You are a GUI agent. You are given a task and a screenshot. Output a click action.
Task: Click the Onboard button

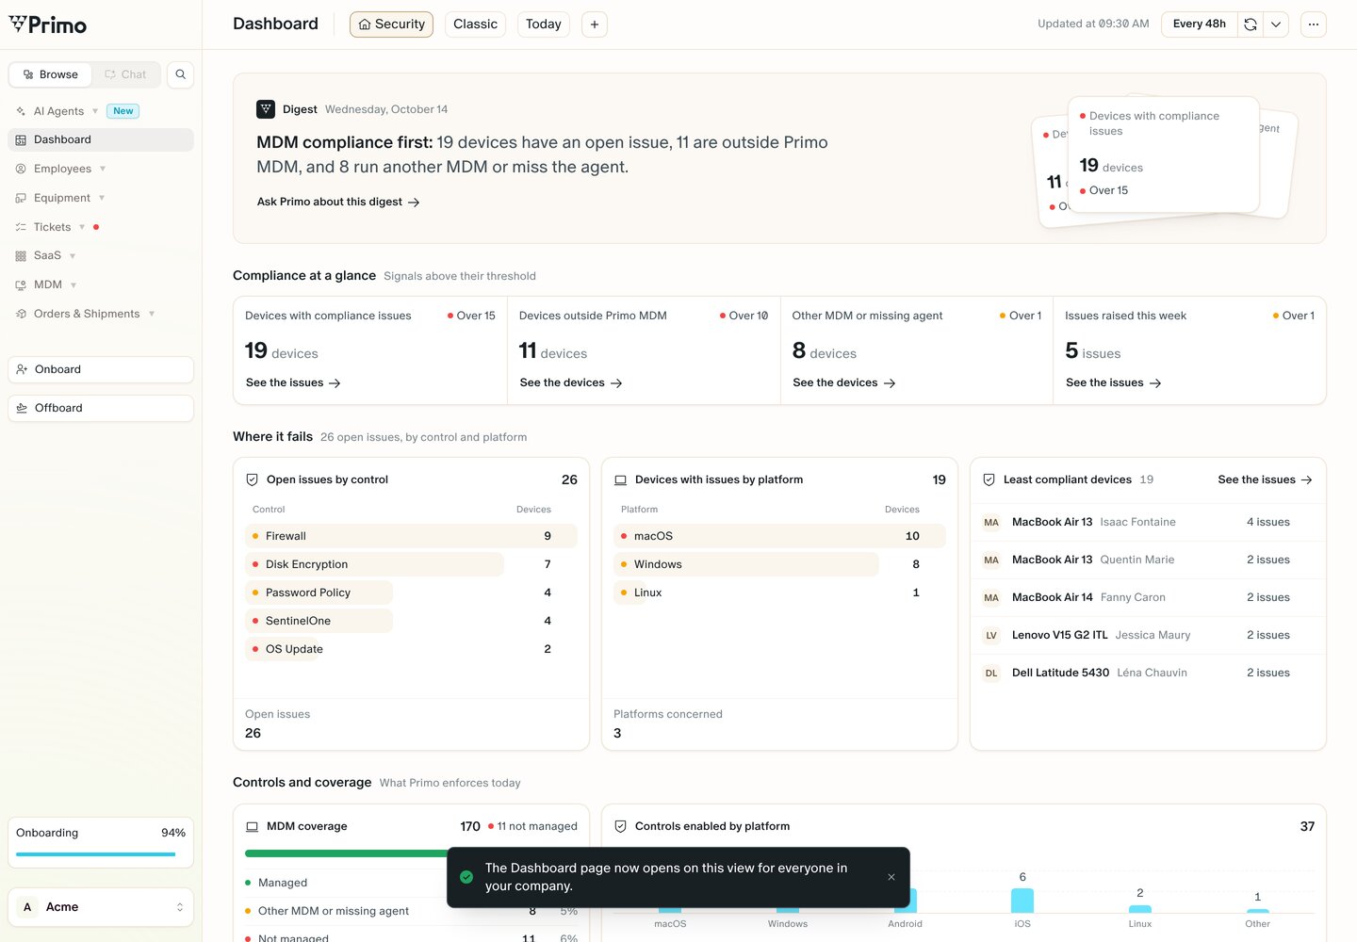(101, 369)
